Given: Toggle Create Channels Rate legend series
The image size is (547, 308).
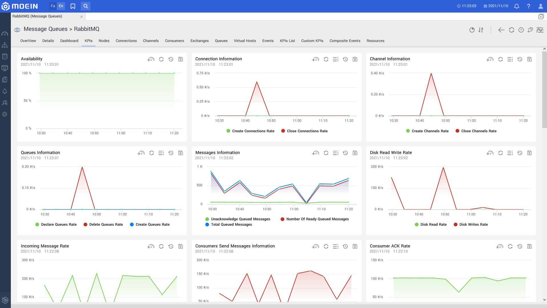Looking at the screenshot, I should [427, 131].
